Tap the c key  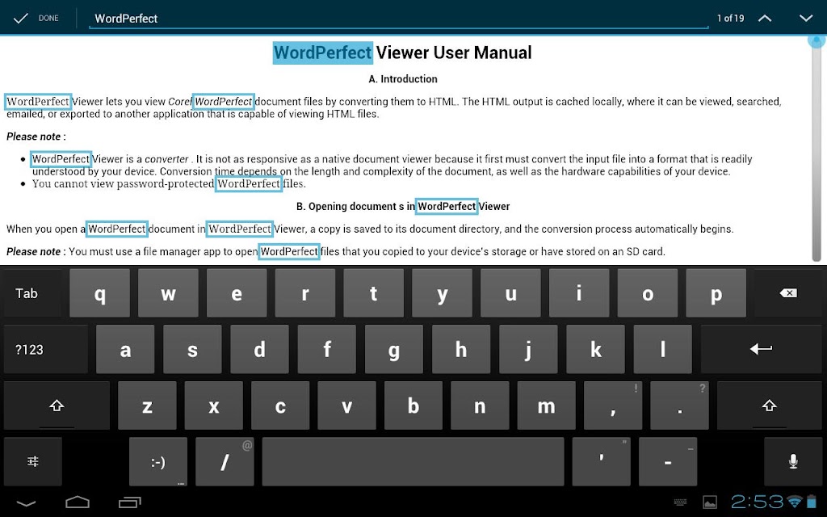tap(280, 406)
